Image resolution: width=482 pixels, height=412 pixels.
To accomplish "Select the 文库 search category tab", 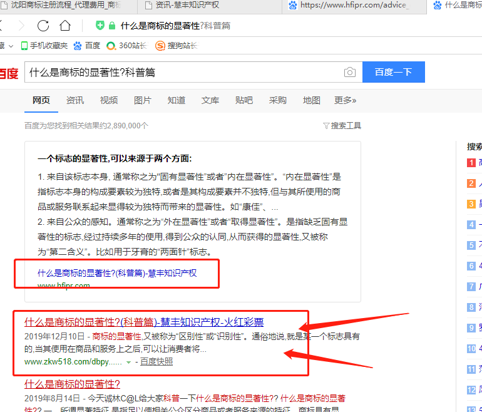I will [x=210, y=100].
